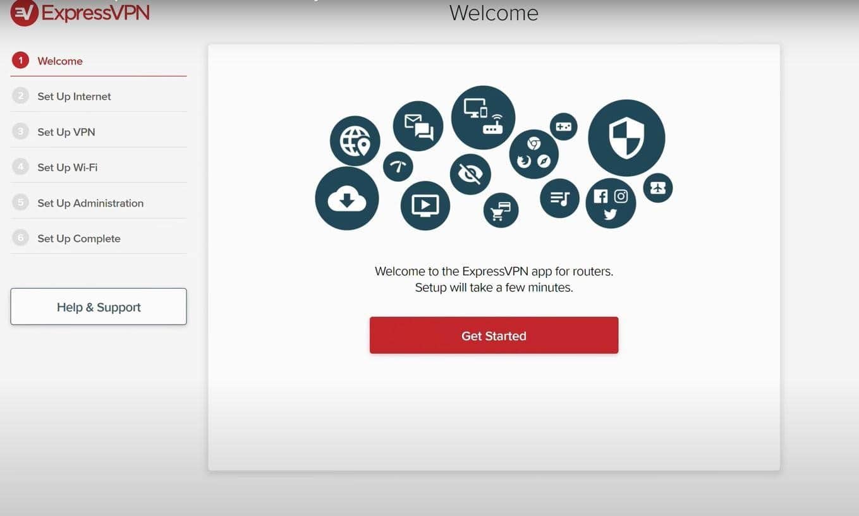Click the shopping cart payment icon

click(501, 210)
